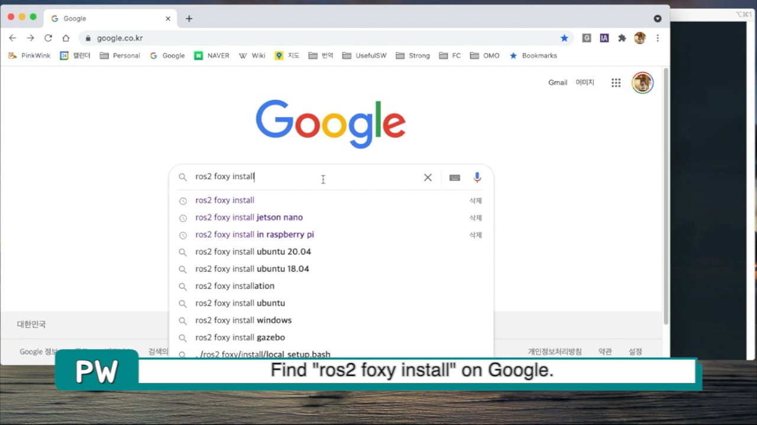This screenshot has width=757, height=425.
Task: Click the page vertical scrollbar
Action: point(666,197)
